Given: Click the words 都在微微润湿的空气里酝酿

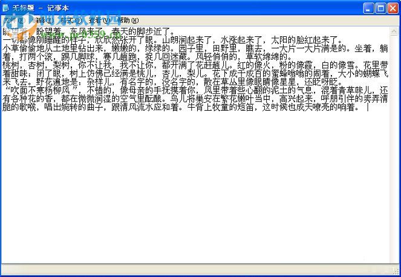Looking at the screenshot, I should pyautogui.click(x=111, y=99).
